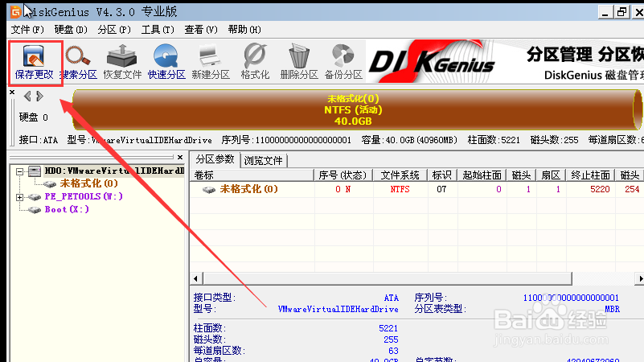
Task: Collapse the HD0 VMware disk tree node
Action: 19,171
